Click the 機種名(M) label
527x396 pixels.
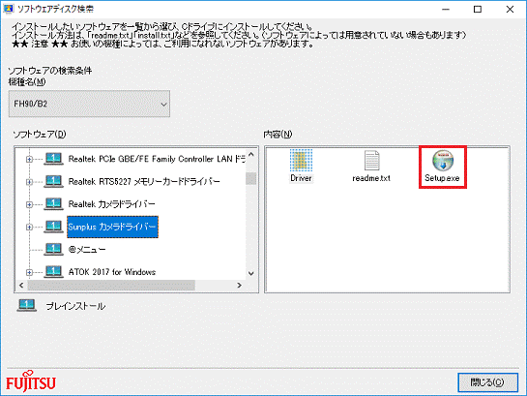click(27, 81)
